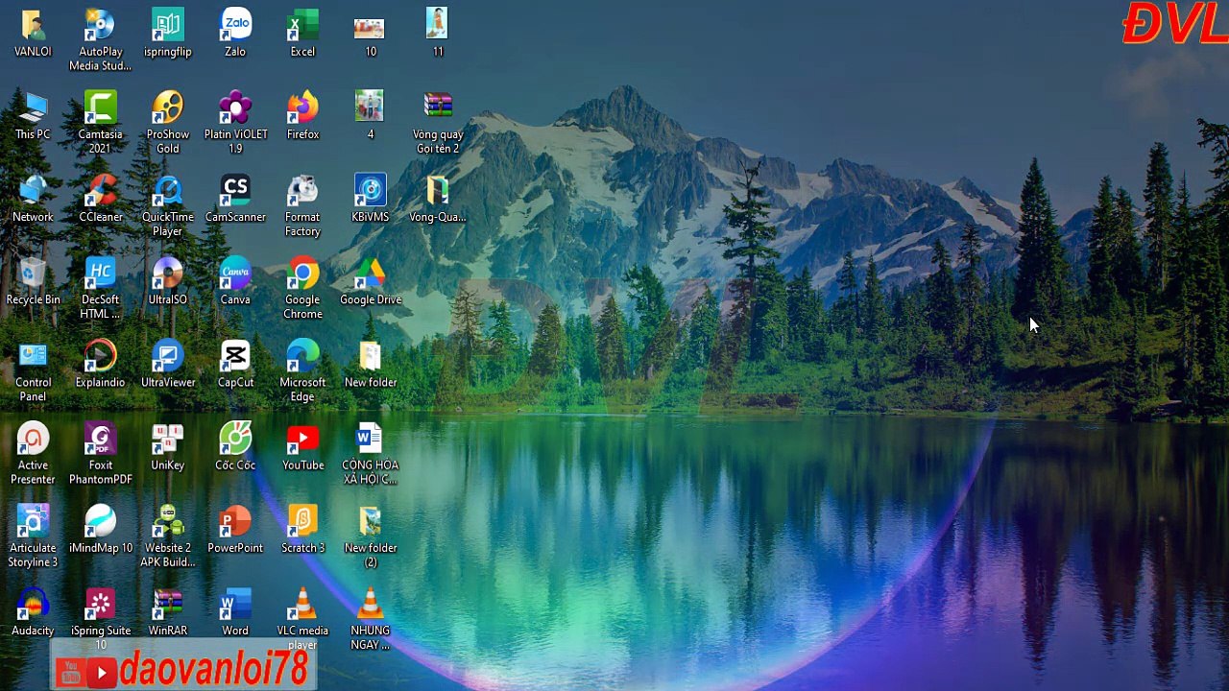Launch CCleaner shortcut
The image size is (1229, 691).
coord(100,191)
